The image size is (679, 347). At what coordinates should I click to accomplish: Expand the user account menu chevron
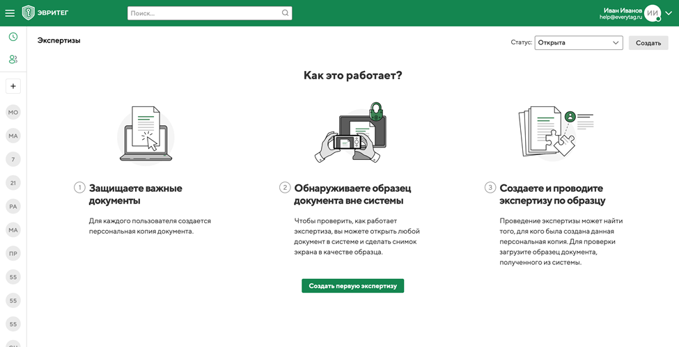(669, 13)
